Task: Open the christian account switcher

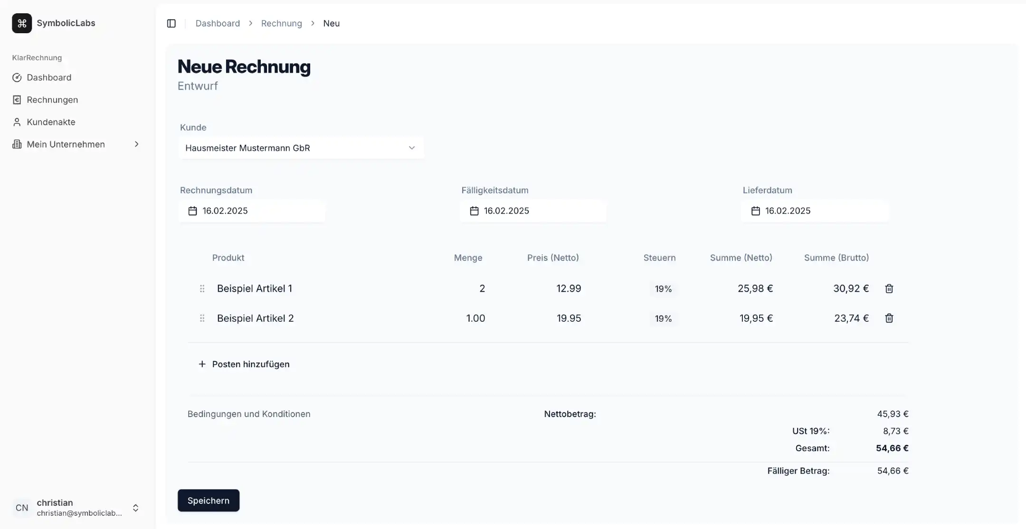Action: pos(135,508)
